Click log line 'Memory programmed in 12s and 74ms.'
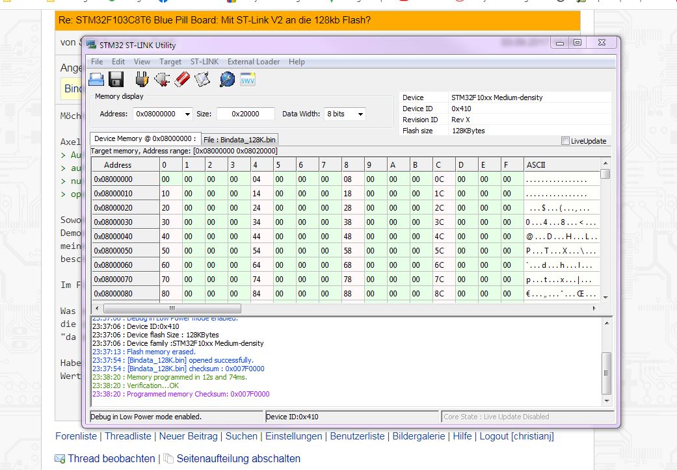Screen dimensions: 677x470 click(170, 377)
